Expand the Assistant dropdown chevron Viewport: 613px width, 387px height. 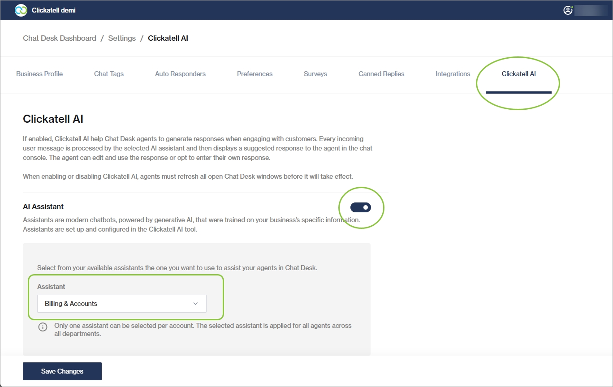click(x=195, y=304)
